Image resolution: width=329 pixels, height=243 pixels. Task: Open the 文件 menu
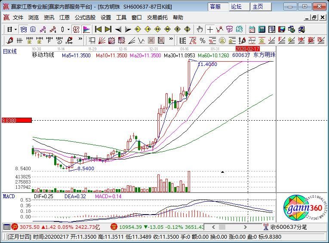18,17
